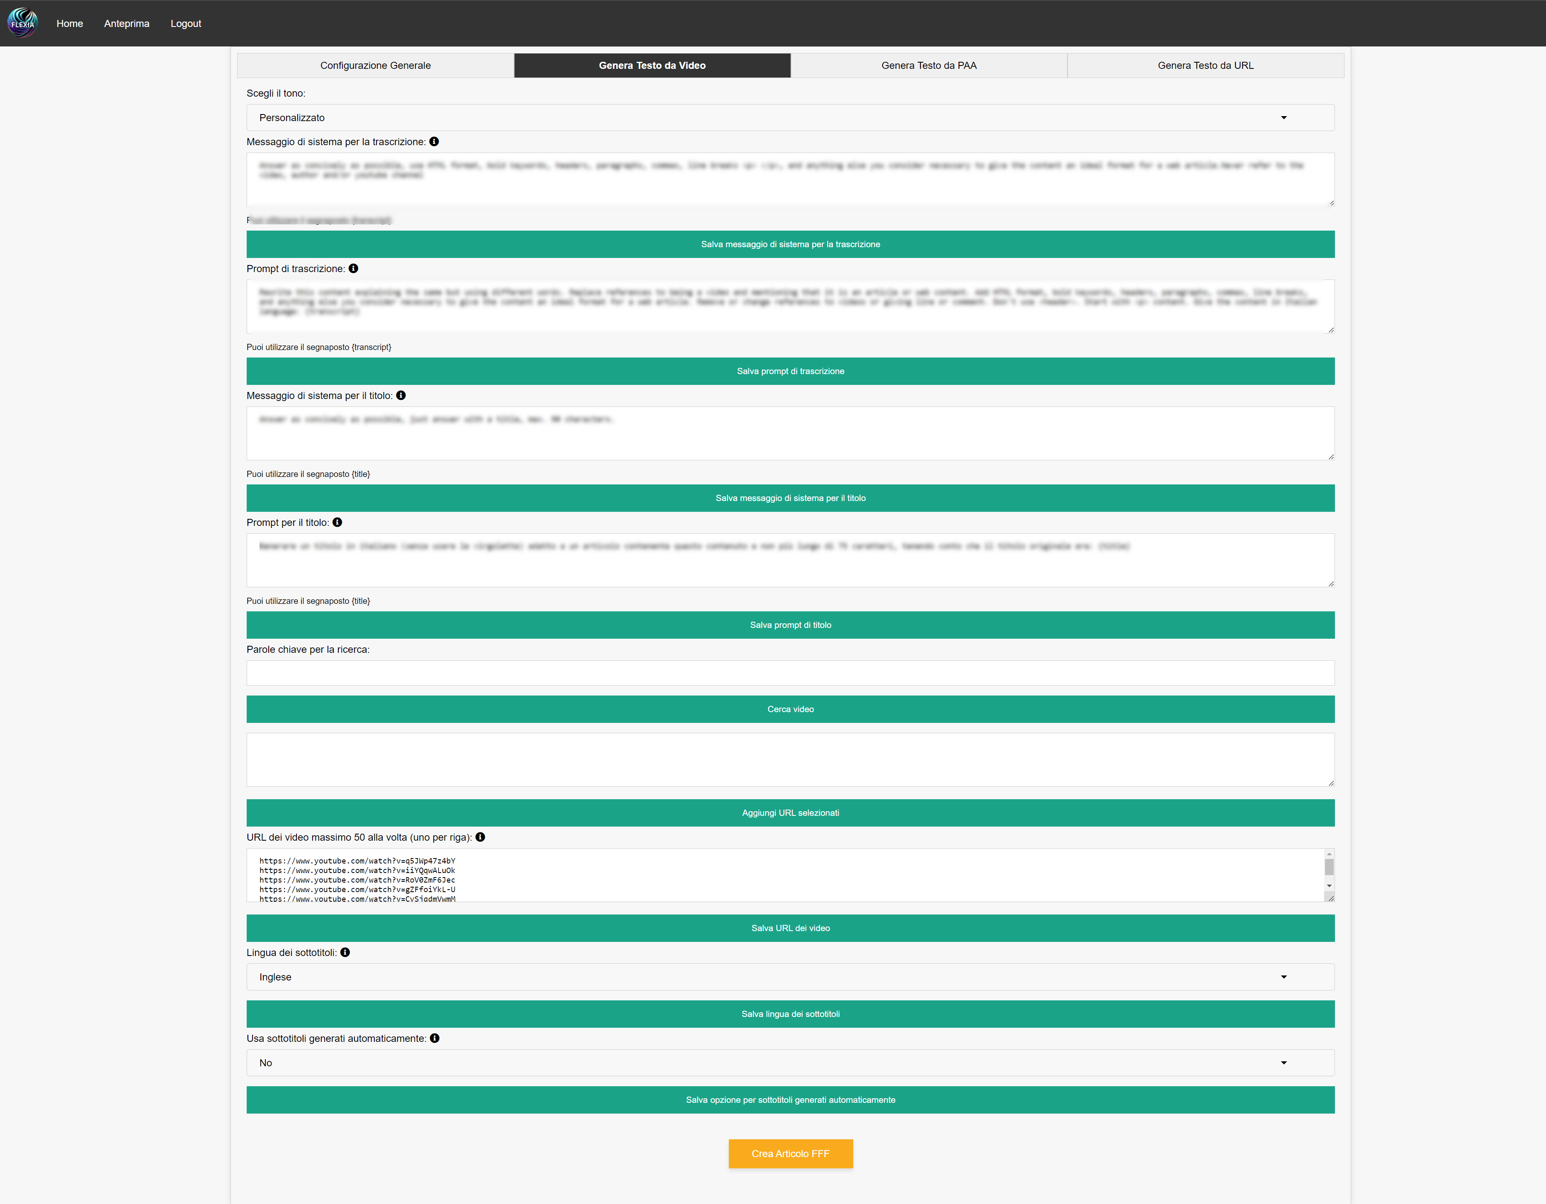Click info icon next to Messaggio di sistema per la trascrizione
Viewport: 1546px width, 1204px height.
pyautogui.click(x=434, y=142)
